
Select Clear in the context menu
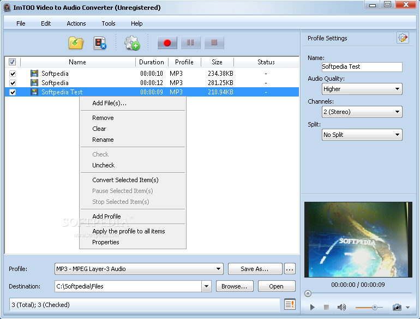coord(133,129)
